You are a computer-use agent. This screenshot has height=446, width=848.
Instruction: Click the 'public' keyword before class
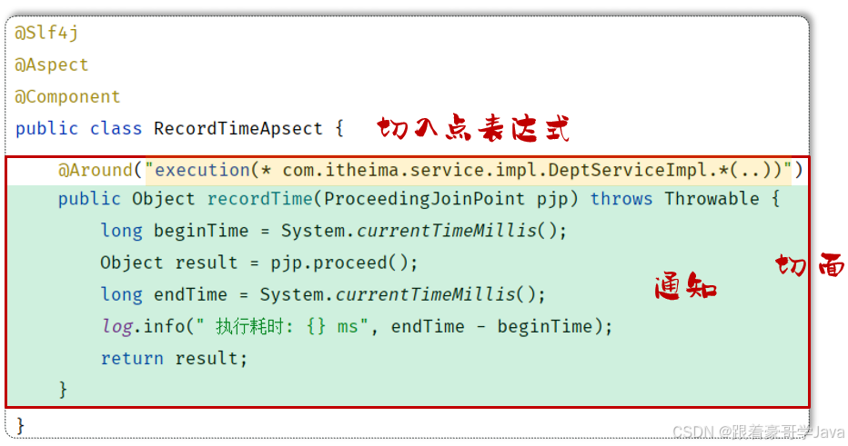pyautogui.click(x=46, y=129)
